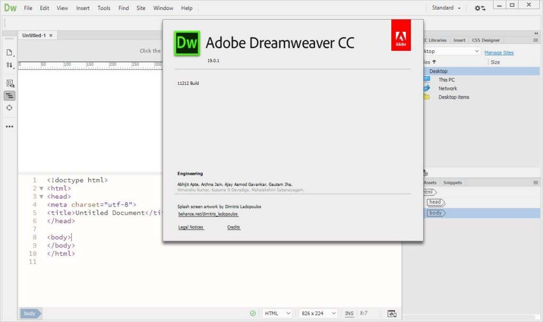Switch to the Snippets tab
The height and width of the screenshot is (322, 543).
click(453, 183)
